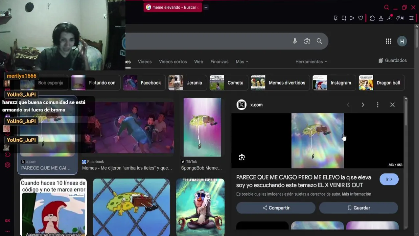Image resolution: width=419 pixels, height=236 pixels.
Task: Click the Ir button to visit page
Action: 389,179
